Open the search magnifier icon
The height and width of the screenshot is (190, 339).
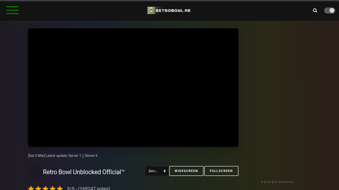click(x=315, y=10)
